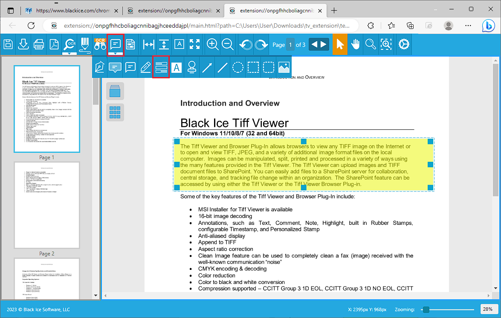
Task: Click the Download icon in toolbar
Action: (x=23, y=44)
